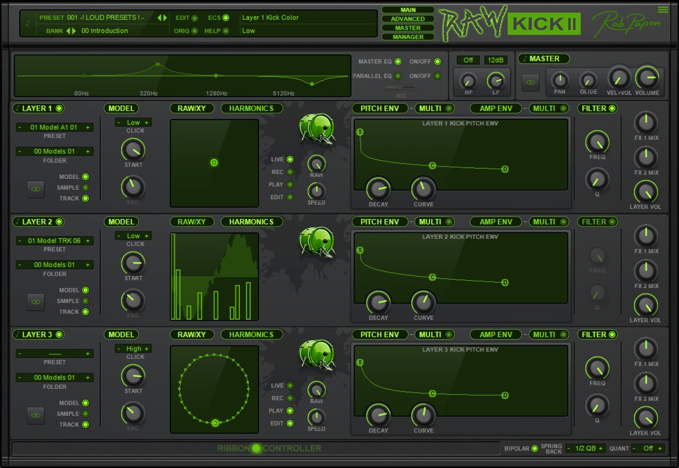This screenshot has height=468, width=679.
Task: Click the Layer 1 FX 1 MIX knob
Action: [646, 122]
